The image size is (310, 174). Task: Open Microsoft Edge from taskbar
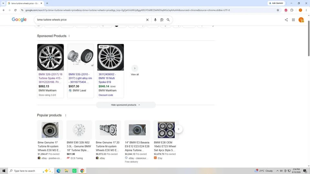(x=58, y=171)
